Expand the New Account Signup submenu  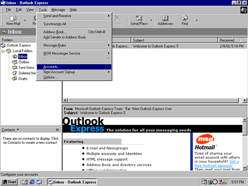[x=74, y=72]
